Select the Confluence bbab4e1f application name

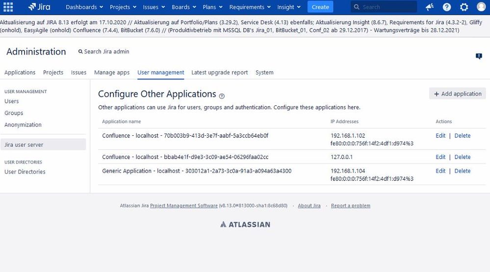(185, 157)
